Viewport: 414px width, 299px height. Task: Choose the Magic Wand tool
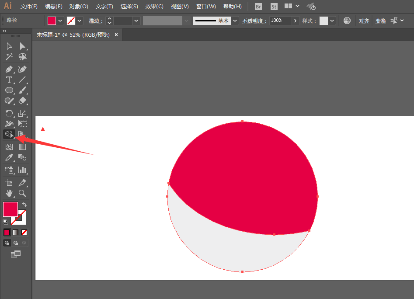pos(9,57)
